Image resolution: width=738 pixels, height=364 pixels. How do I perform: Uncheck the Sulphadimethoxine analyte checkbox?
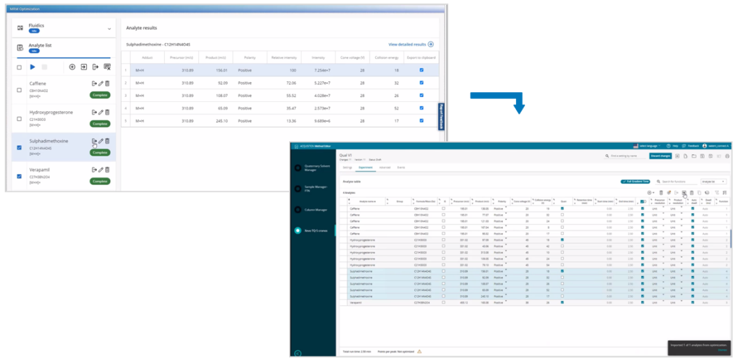19,148
